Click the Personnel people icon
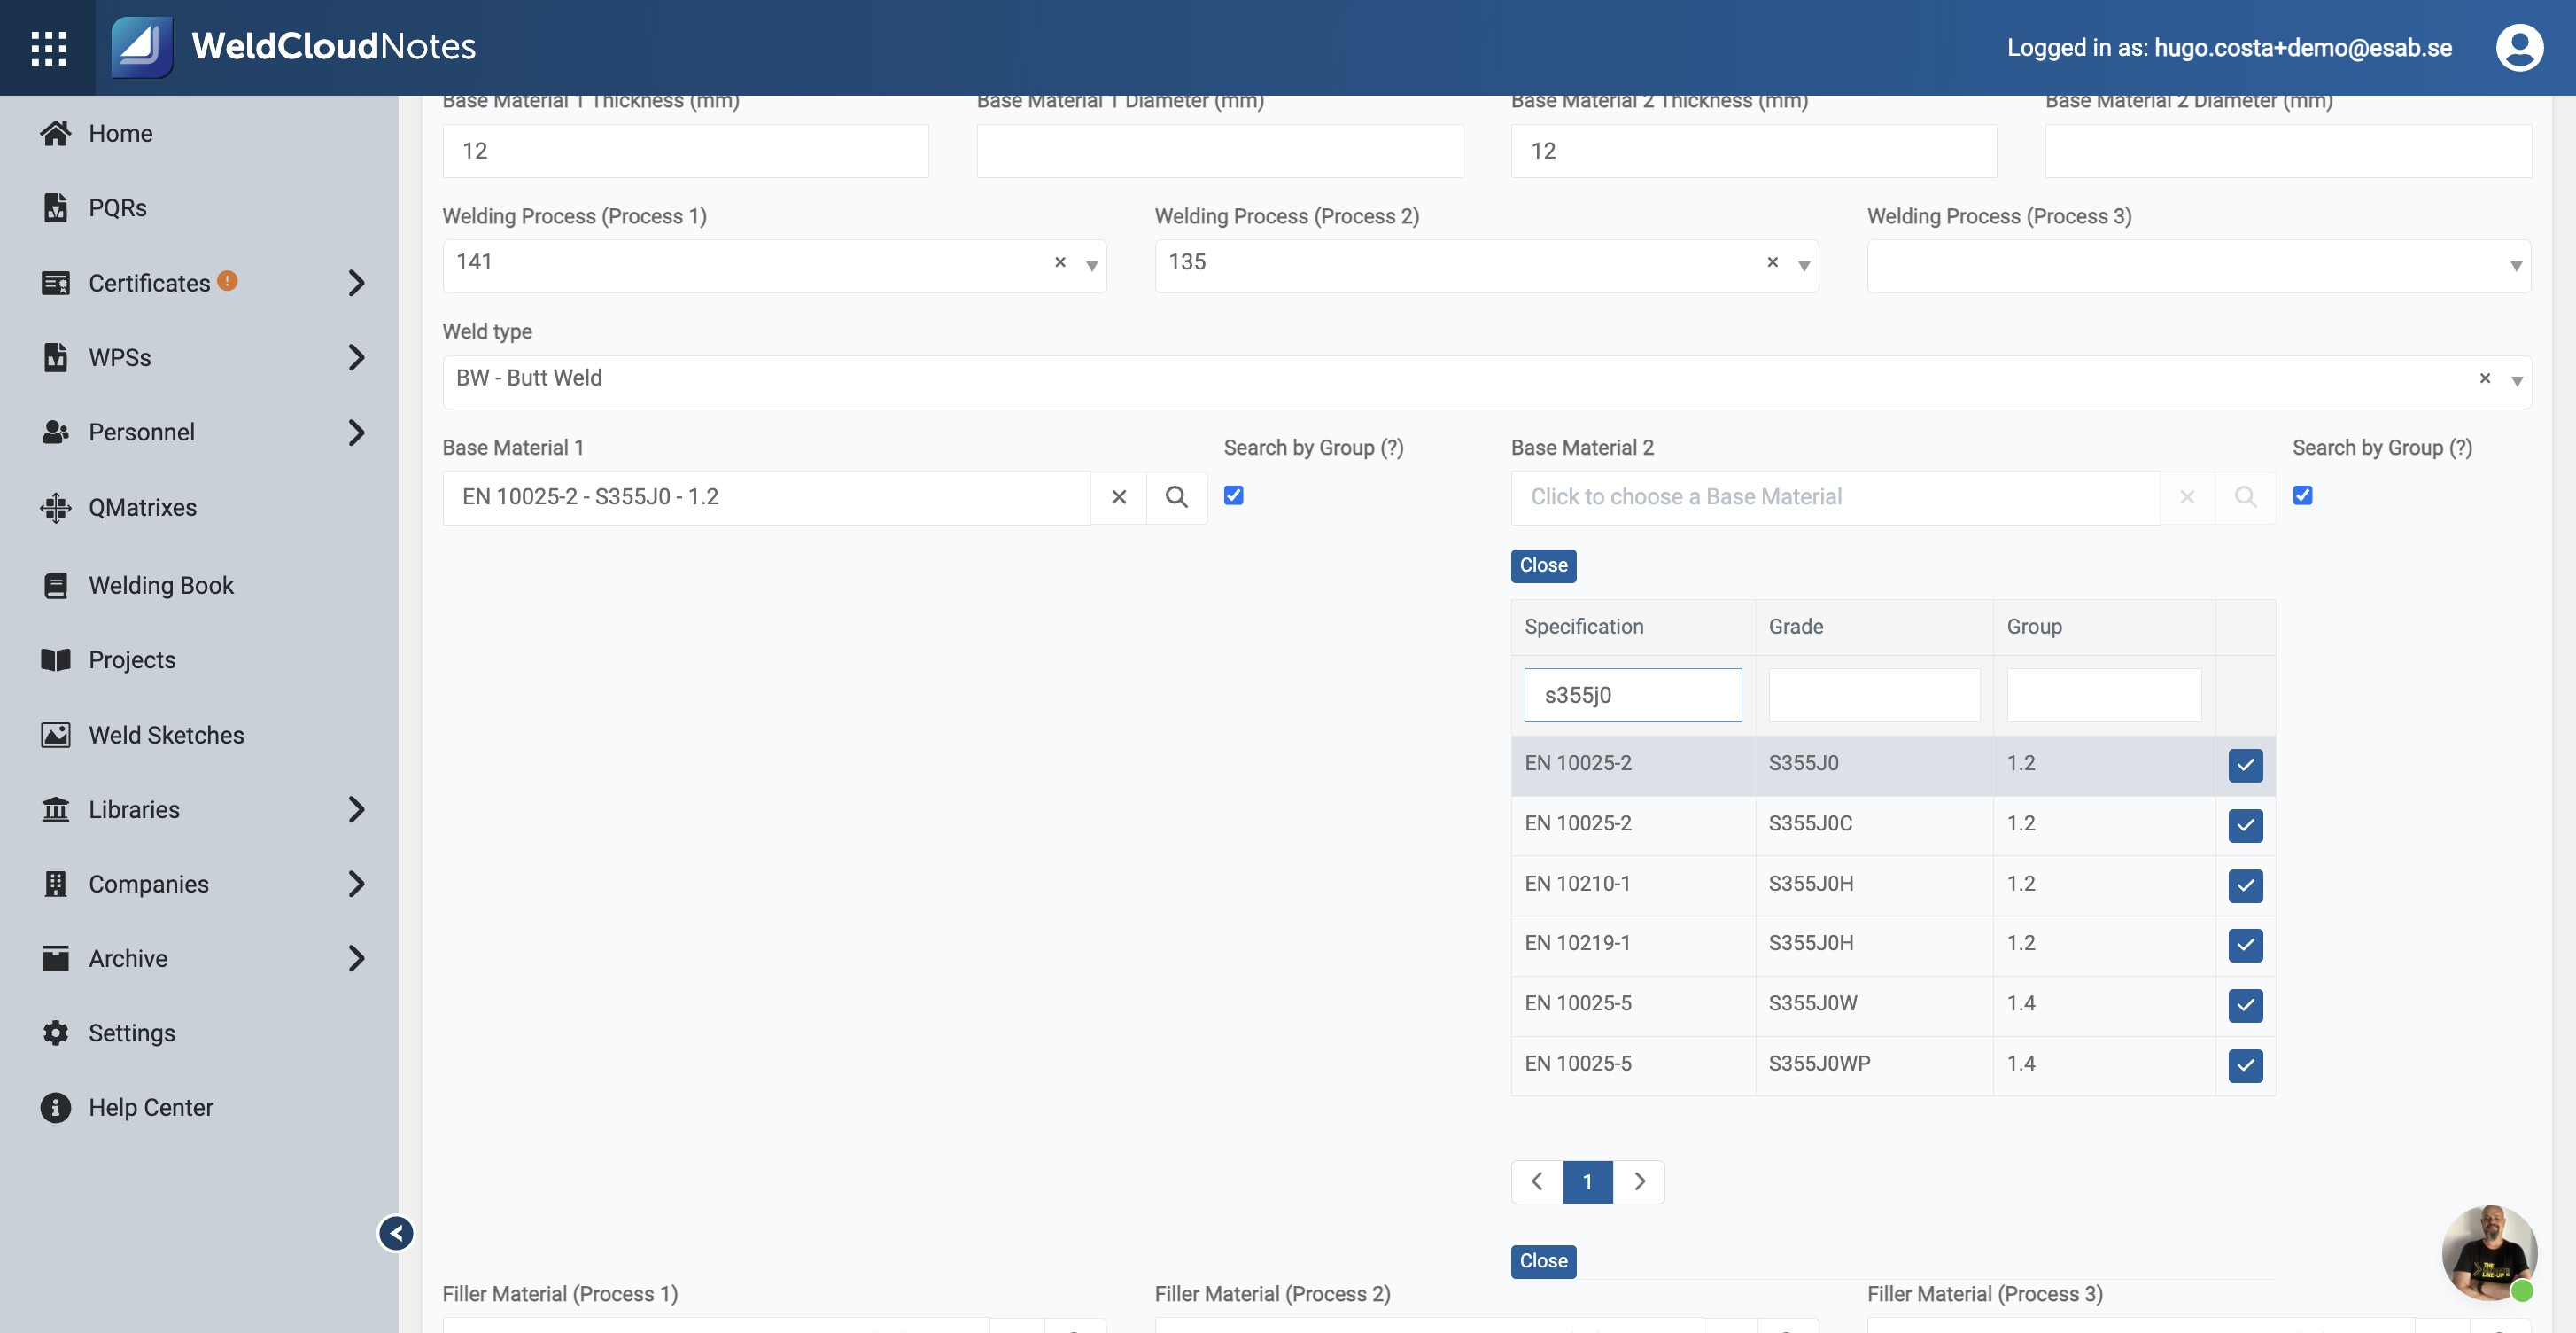Viewport: 2576px width, 1333px height. pos(56,433)
